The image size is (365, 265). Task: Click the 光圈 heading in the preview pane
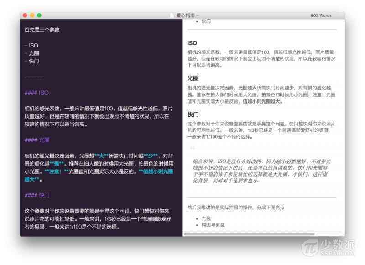[193, 78]
